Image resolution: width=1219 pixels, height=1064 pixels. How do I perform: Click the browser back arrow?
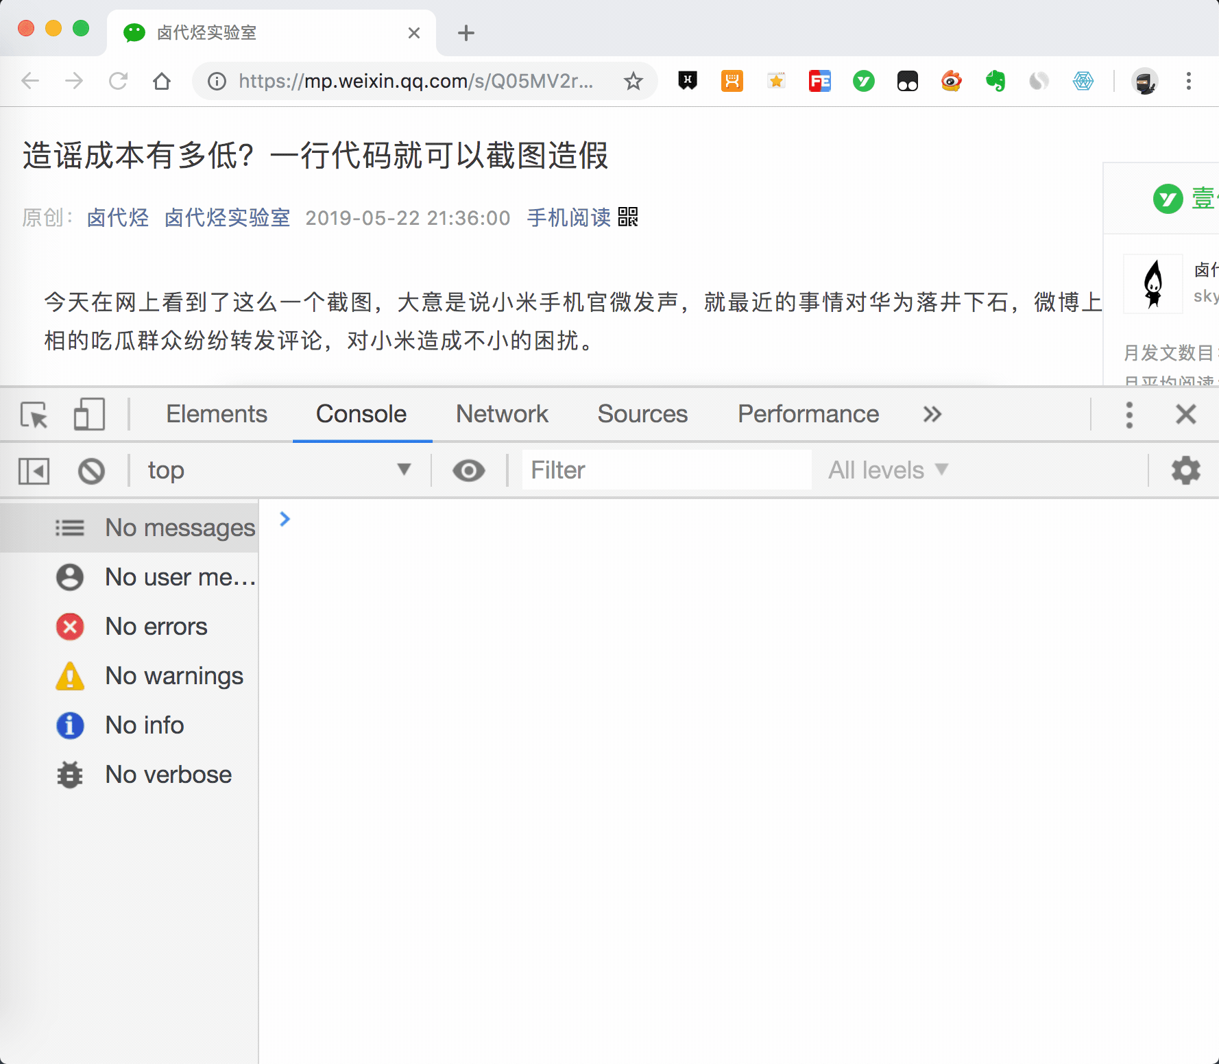click(x=30, y=81)
